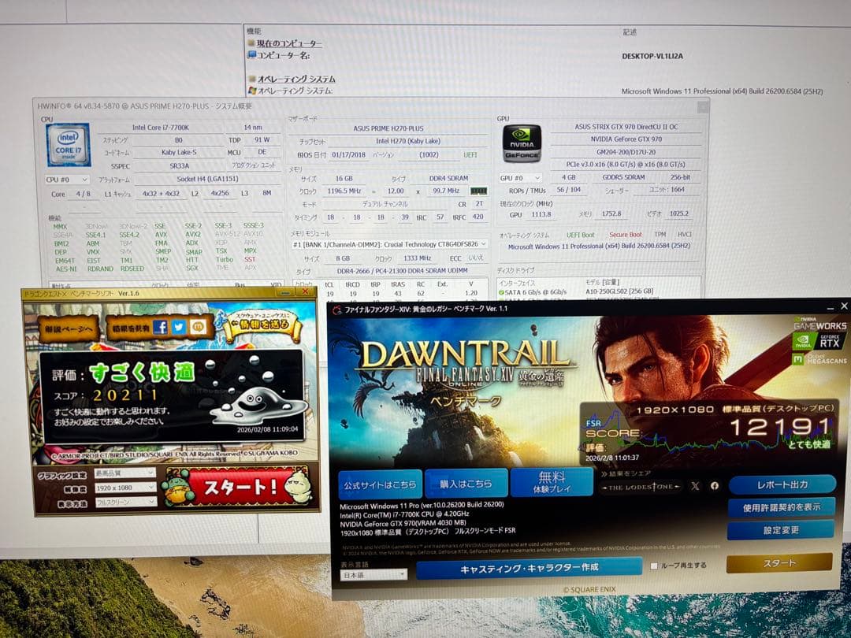Click the mixi share icon in Dragon Quest benchmark

click(199, 328)
